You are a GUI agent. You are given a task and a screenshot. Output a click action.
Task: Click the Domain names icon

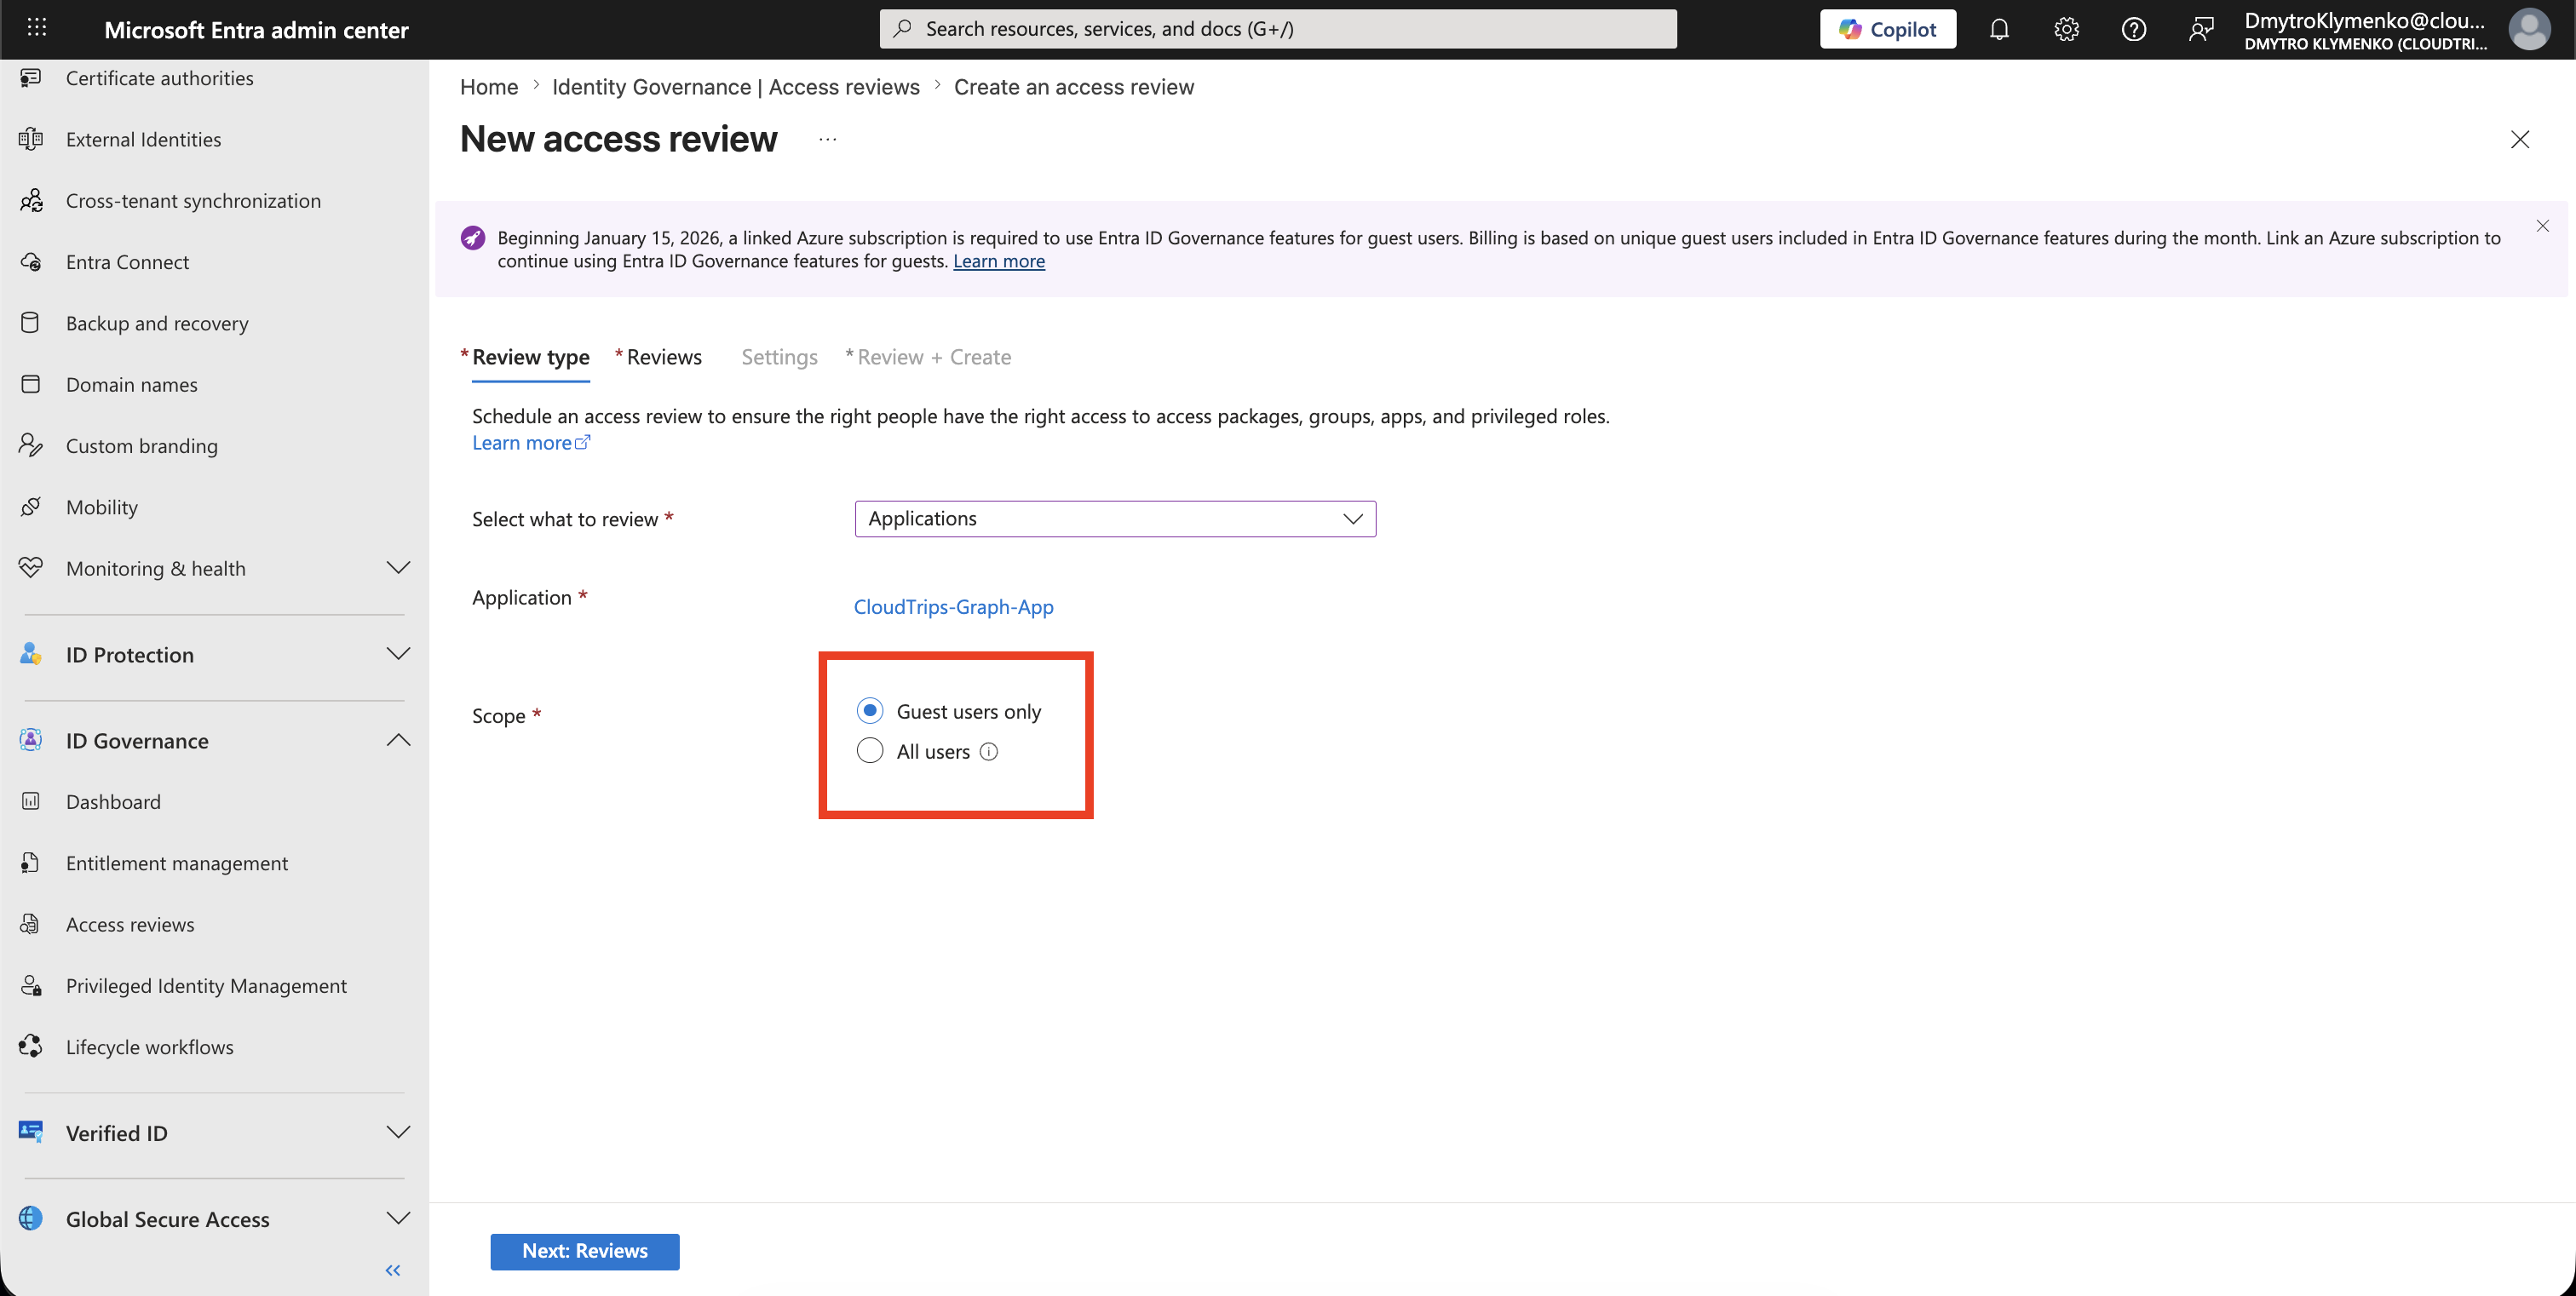(31, 385)
